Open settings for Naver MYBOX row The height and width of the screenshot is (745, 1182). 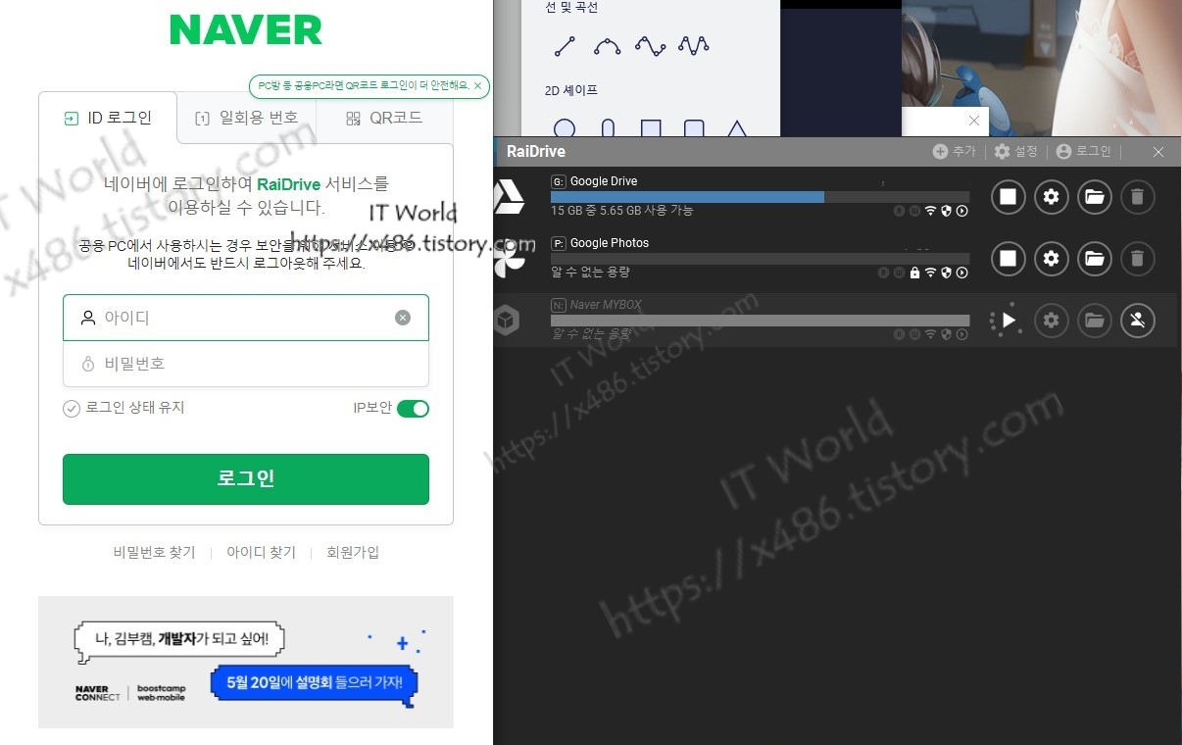(x=1052, y=320)
